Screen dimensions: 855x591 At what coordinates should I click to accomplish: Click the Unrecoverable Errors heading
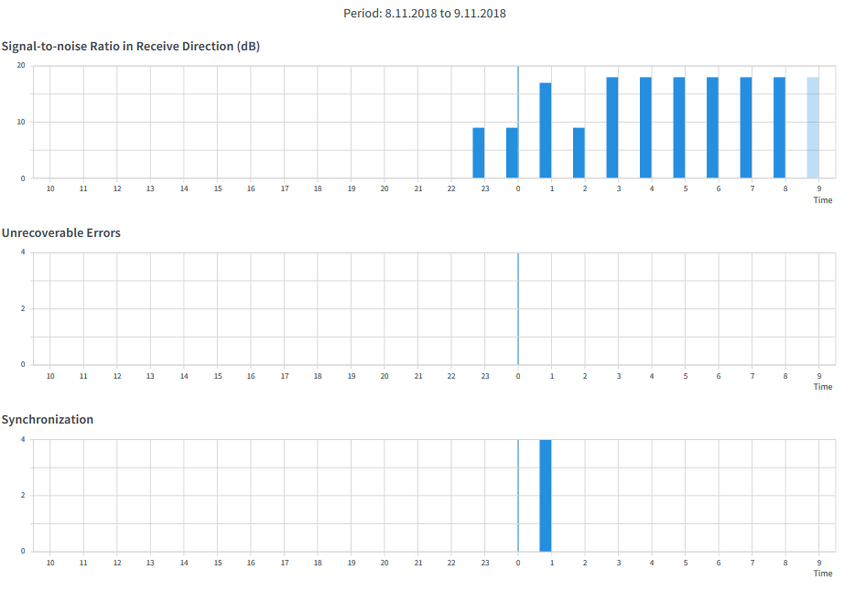tap(61, 233)
